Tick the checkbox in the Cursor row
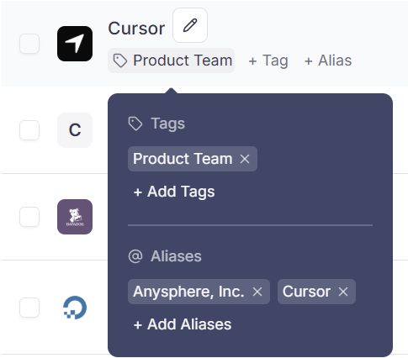This screenshot has height=358, width=408. [29, 44]
